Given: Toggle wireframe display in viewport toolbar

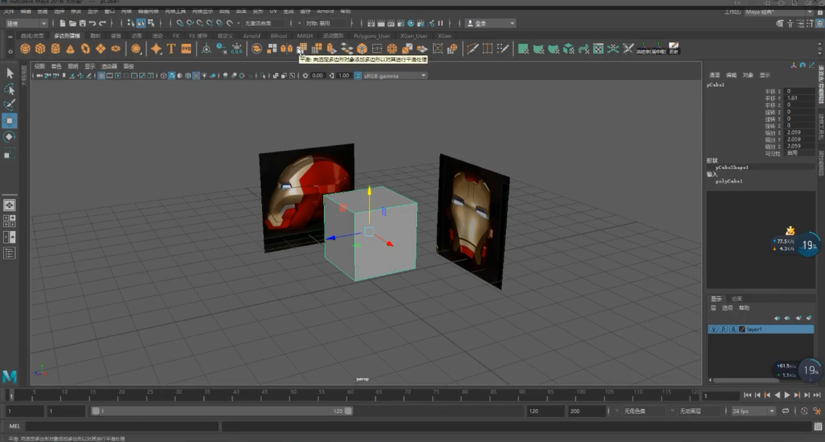Looking at the screenshot, I should tap(163, 76).
